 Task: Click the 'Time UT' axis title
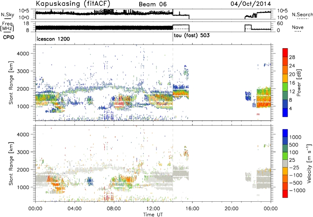(x=153, y=214)
